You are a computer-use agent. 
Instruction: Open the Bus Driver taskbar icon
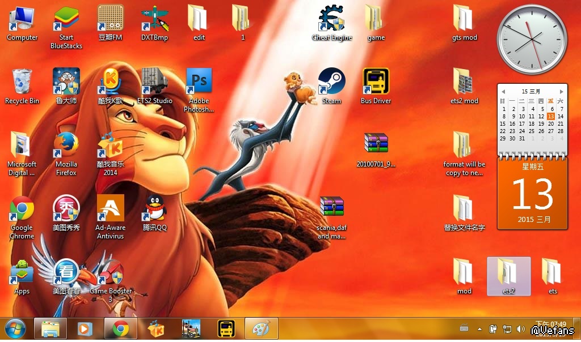[226, 328]
